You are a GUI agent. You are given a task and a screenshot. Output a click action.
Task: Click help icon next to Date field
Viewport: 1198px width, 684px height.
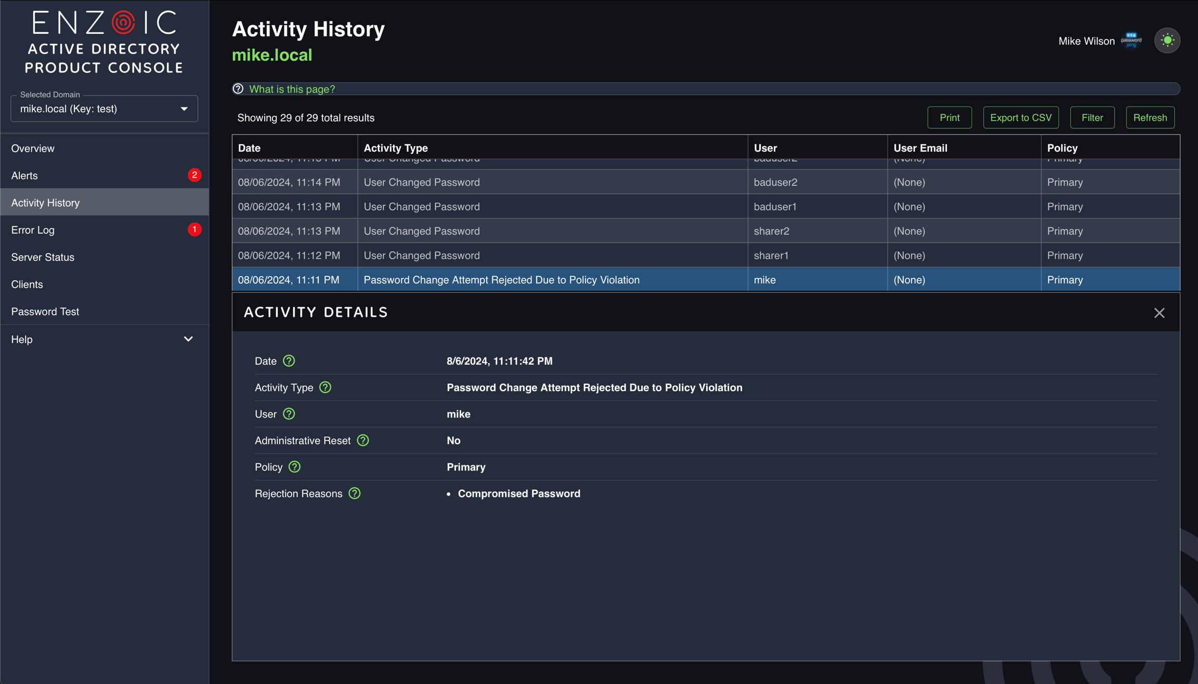pos(289,361)
